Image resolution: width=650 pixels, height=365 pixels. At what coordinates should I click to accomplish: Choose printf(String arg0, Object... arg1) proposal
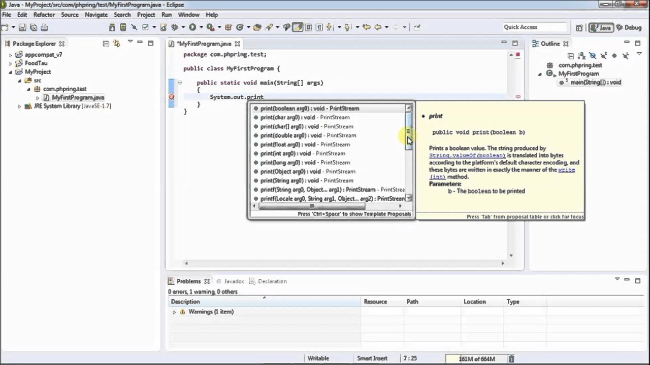tap(332, 190)
